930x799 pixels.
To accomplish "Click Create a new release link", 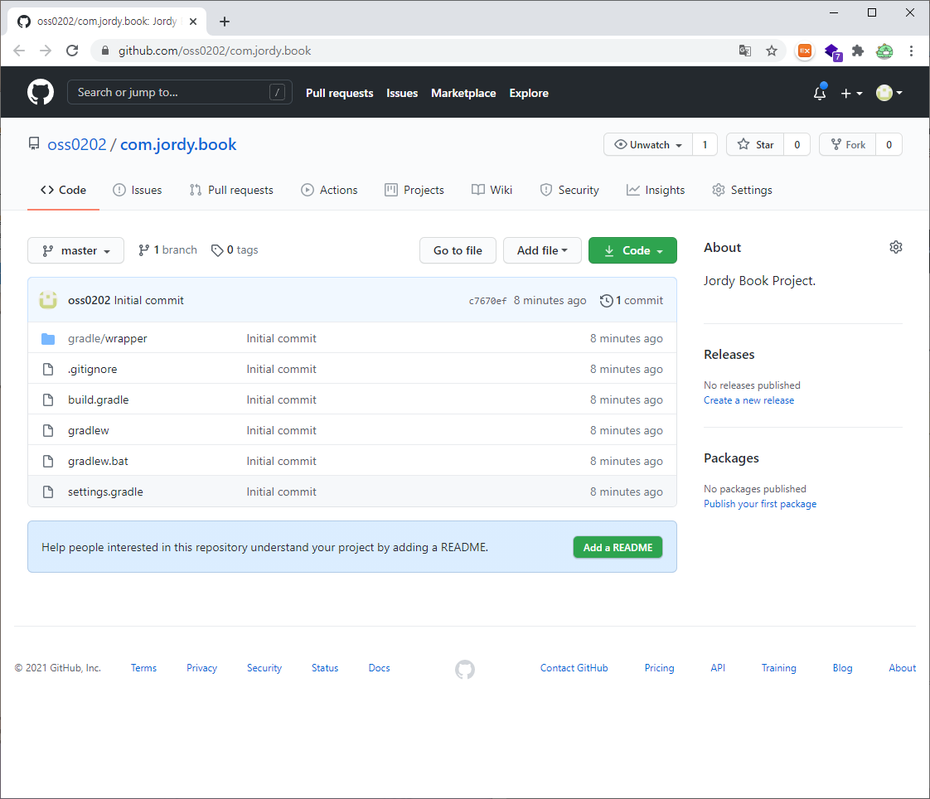I will [x=748, y=400].
